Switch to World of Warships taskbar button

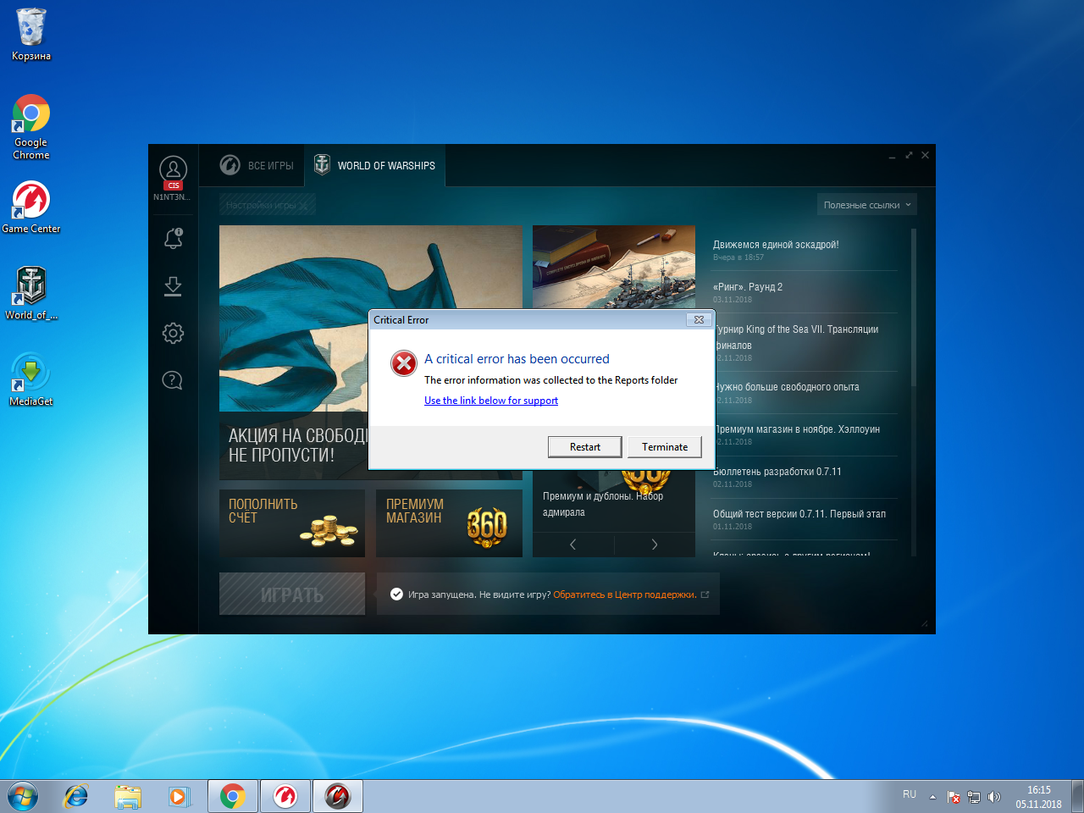click(x=338, y=796)
